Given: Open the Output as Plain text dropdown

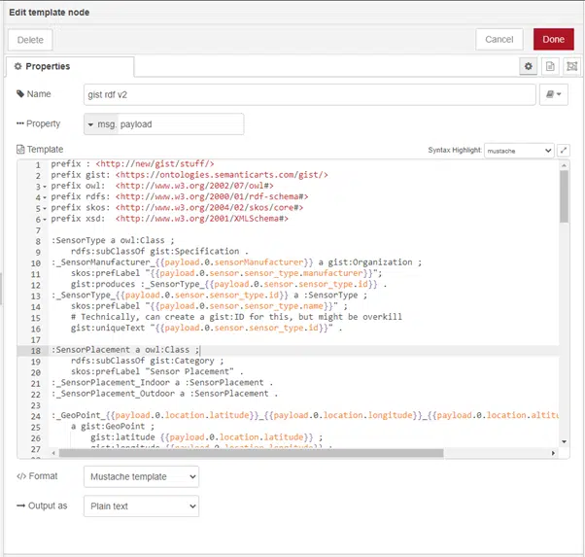Looking at the screenshot, I should tap(142, 506).
